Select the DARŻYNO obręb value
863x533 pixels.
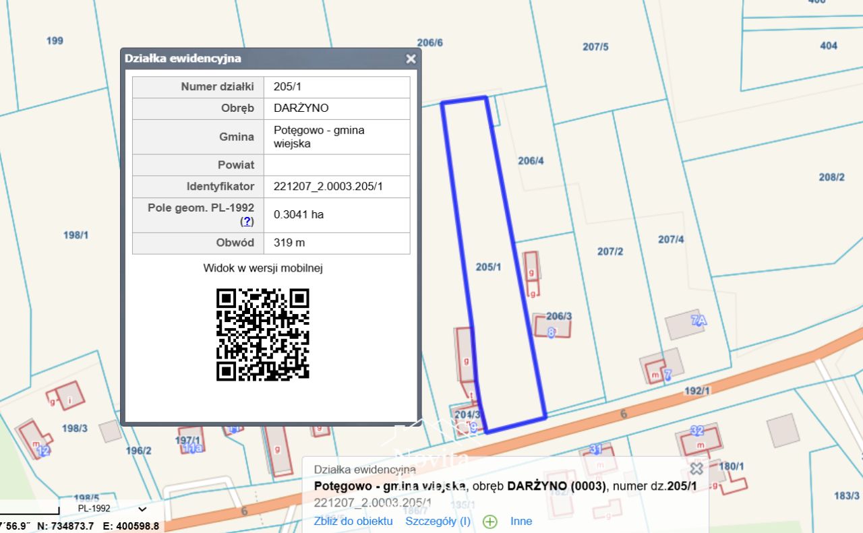[x=301, y=108]
